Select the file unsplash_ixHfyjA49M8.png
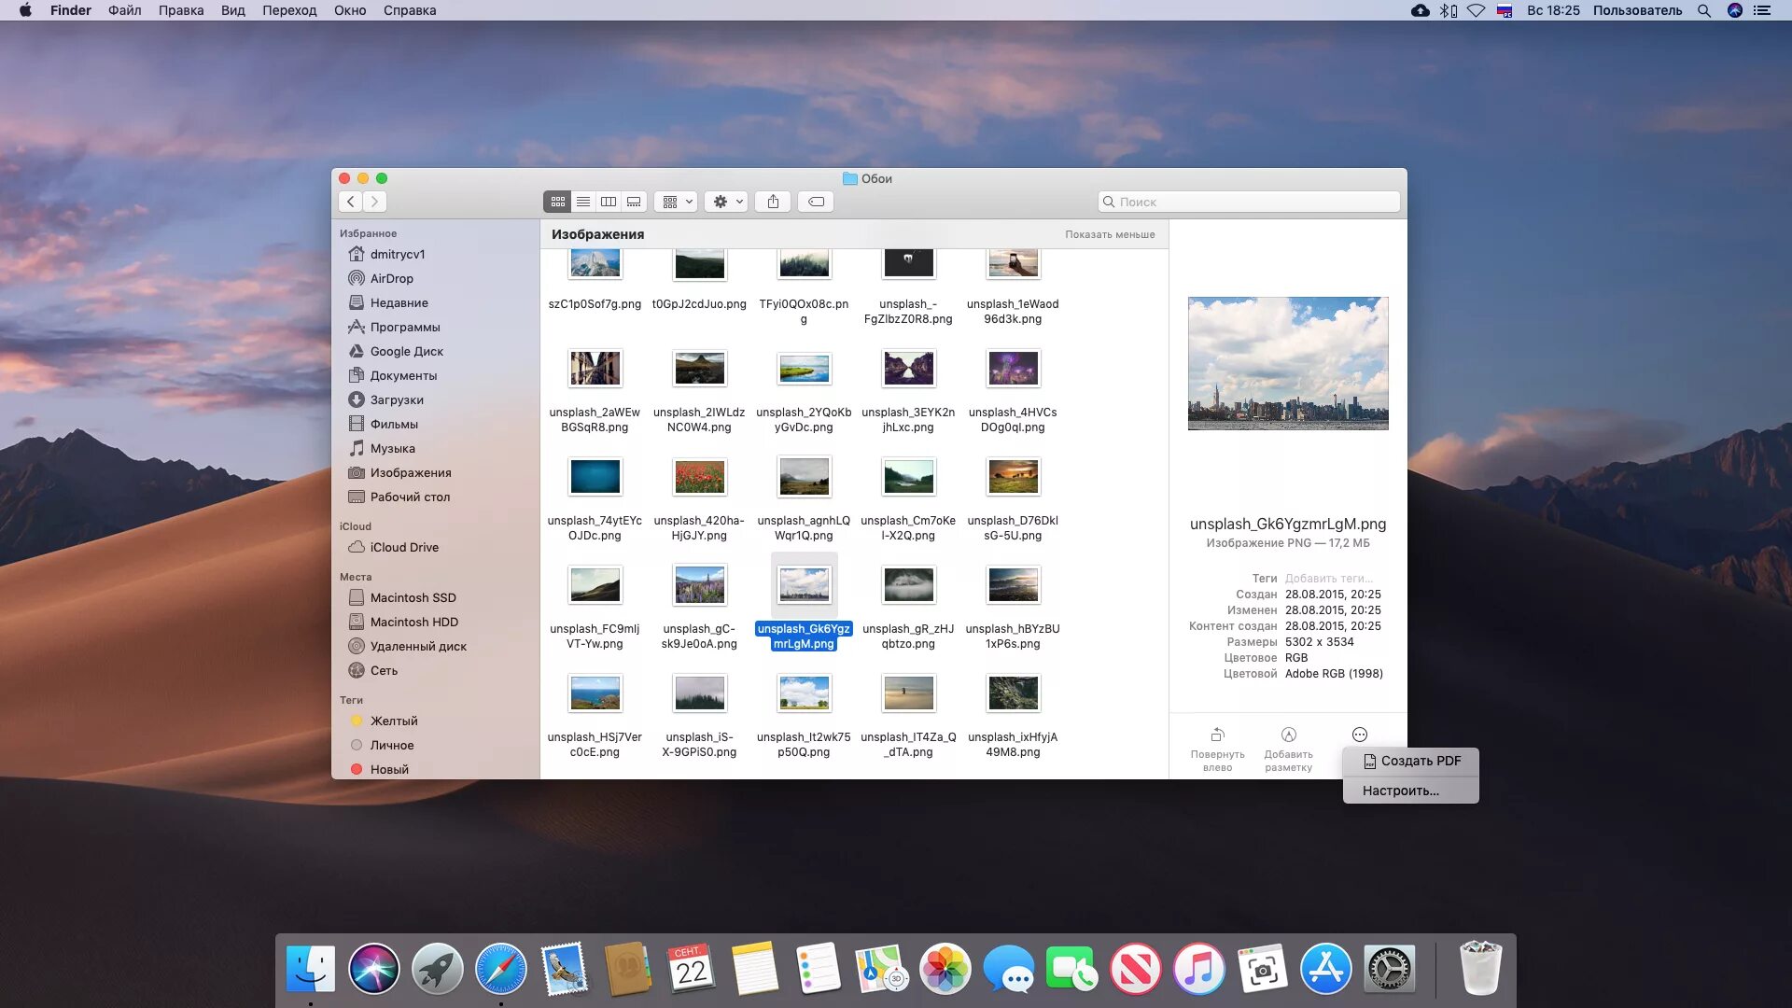1792x1008 pixels. (1013, 717)
